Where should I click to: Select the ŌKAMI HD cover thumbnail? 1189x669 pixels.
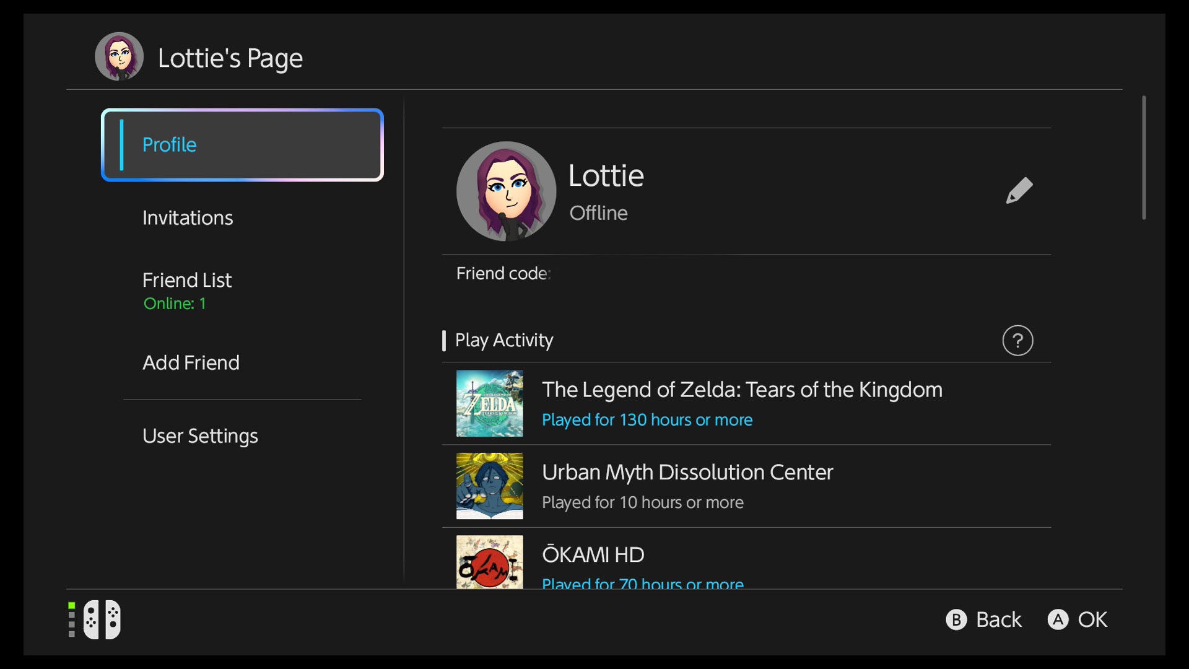(489, 562)
